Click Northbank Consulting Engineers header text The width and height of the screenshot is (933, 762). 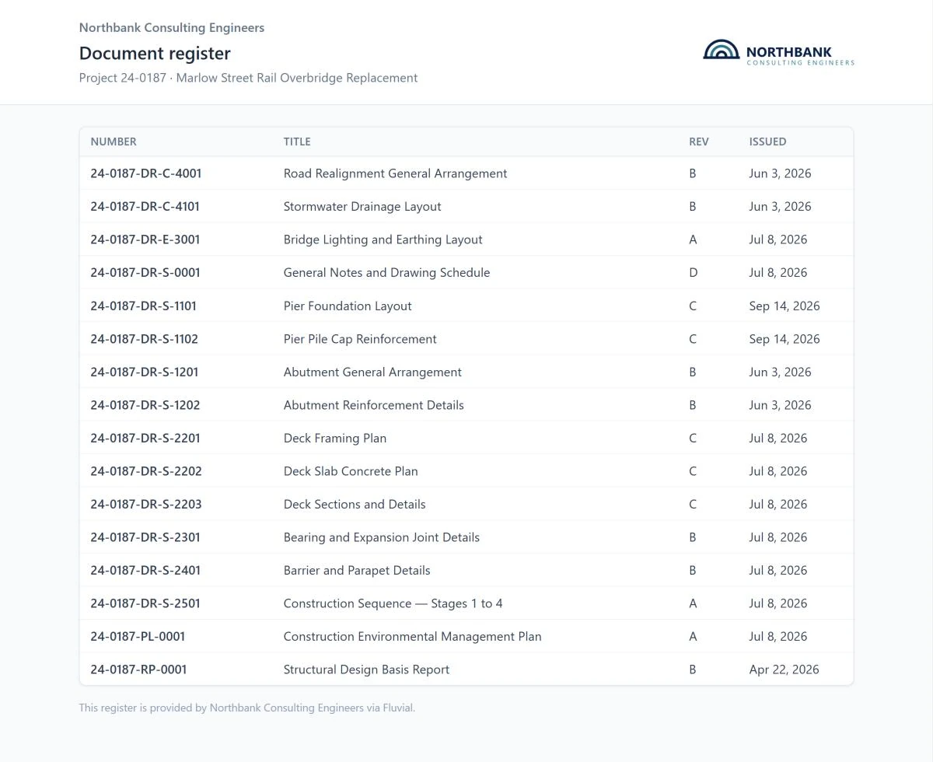click(x=172, y=27)
